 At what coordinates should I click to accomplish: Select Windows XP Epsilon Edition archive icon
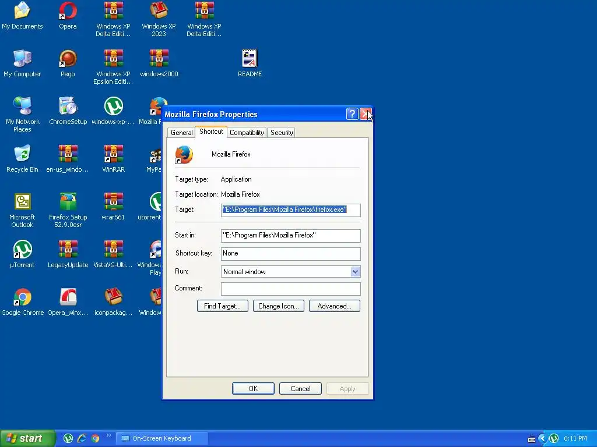click(113, 67)
